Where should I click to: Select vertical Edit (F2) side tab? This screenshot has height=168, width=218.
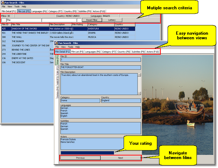(57, 70)
